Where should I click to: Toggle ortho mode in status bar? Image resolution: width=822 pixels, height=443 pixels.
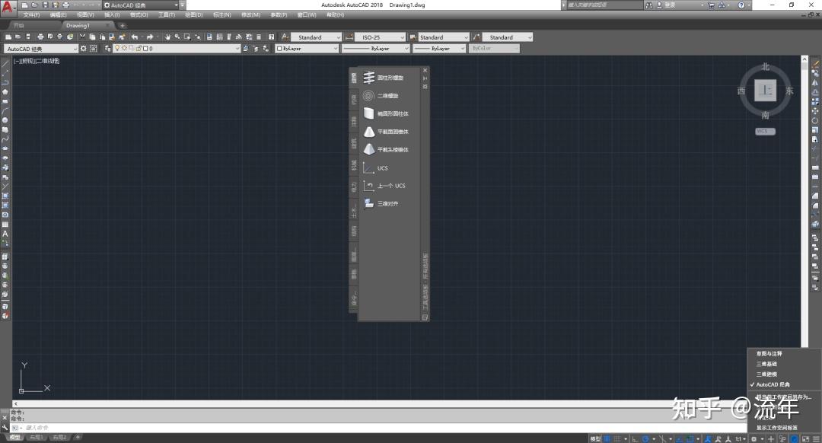click(x=635, y=438)
